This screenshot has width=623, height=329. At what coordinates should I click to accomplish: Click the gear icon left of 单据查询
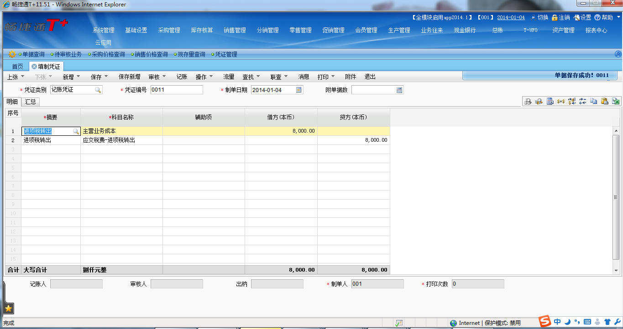(x=12, y=54)
